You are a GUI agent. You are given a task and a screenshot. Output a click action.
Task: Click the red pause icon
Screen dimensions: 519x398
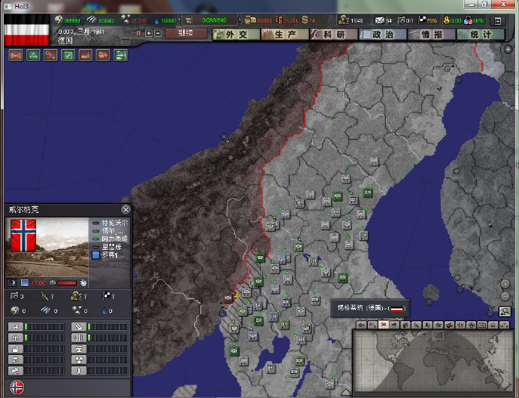click(139, 33)
